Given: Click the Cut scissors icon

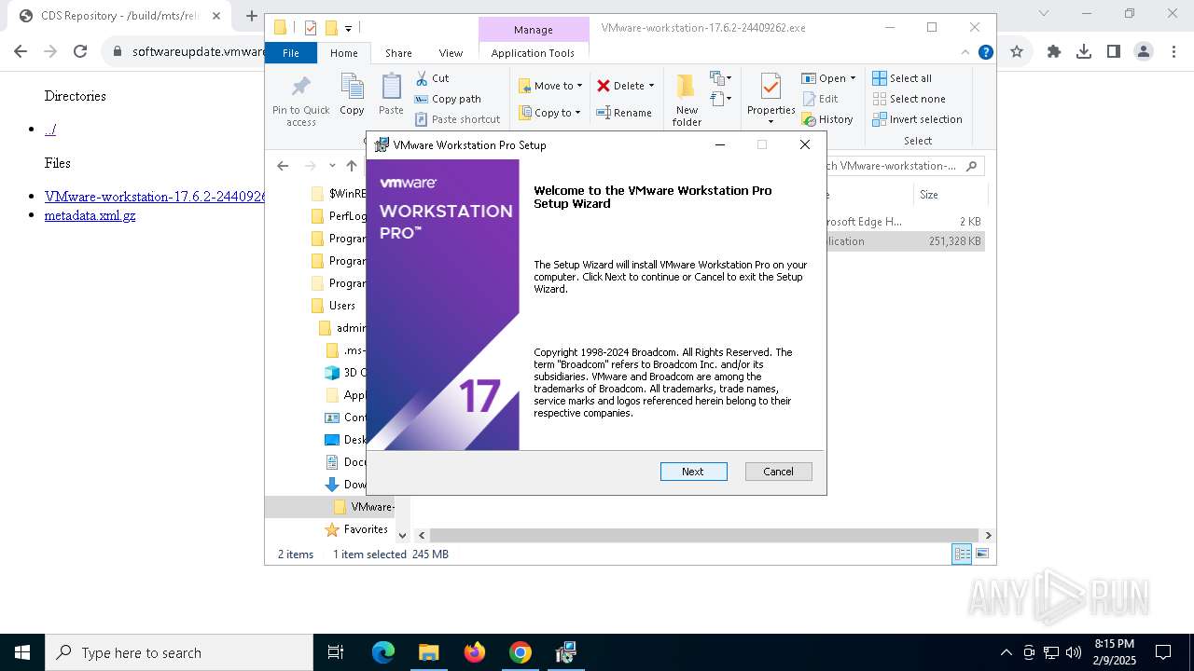Looking at the screenshot, I should [x=422, y=78].
